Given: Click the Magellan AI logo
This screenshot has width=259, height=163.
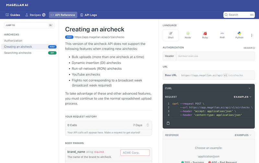Looking at the screenshot, I should (17, 5).
